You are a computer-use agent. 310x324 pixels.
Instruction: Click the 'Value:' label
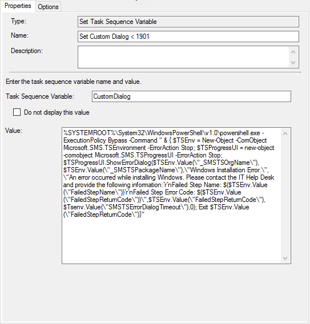14,131
